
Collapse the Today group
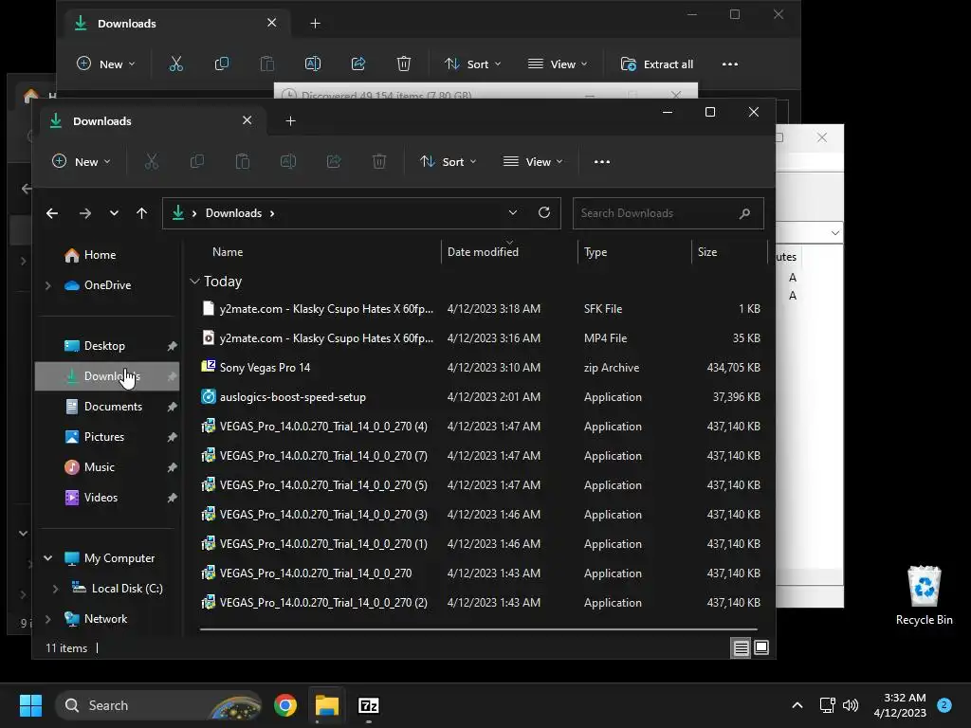coord(194,282)
